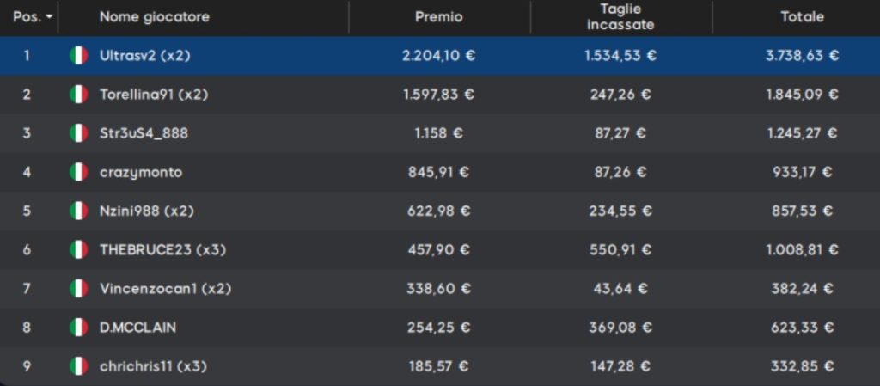Screen dimensions: 880x386
Task: Sort by the Totale column header
Action: click(802, 17)
